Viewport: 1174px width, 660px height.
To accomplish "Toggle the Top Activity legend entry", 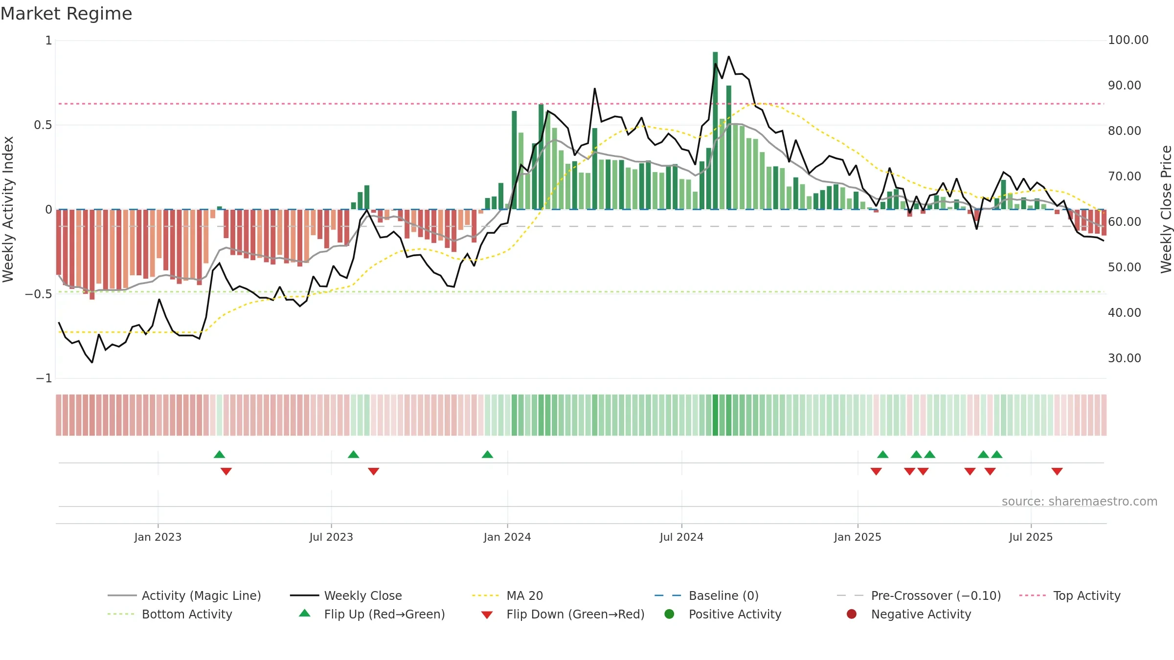I will point(1070,595).
